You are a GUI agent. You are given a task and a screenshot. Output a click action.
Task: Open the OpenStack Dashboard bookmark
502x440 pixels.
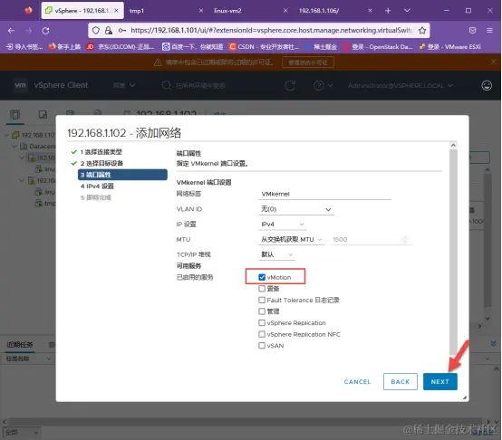[x=378, y=47]
